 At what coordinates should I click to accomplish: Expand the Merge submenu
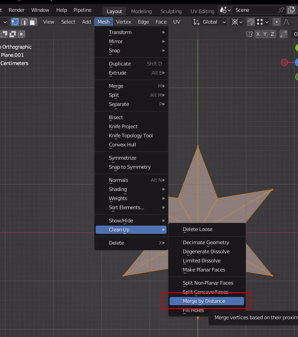pos(131,86)
